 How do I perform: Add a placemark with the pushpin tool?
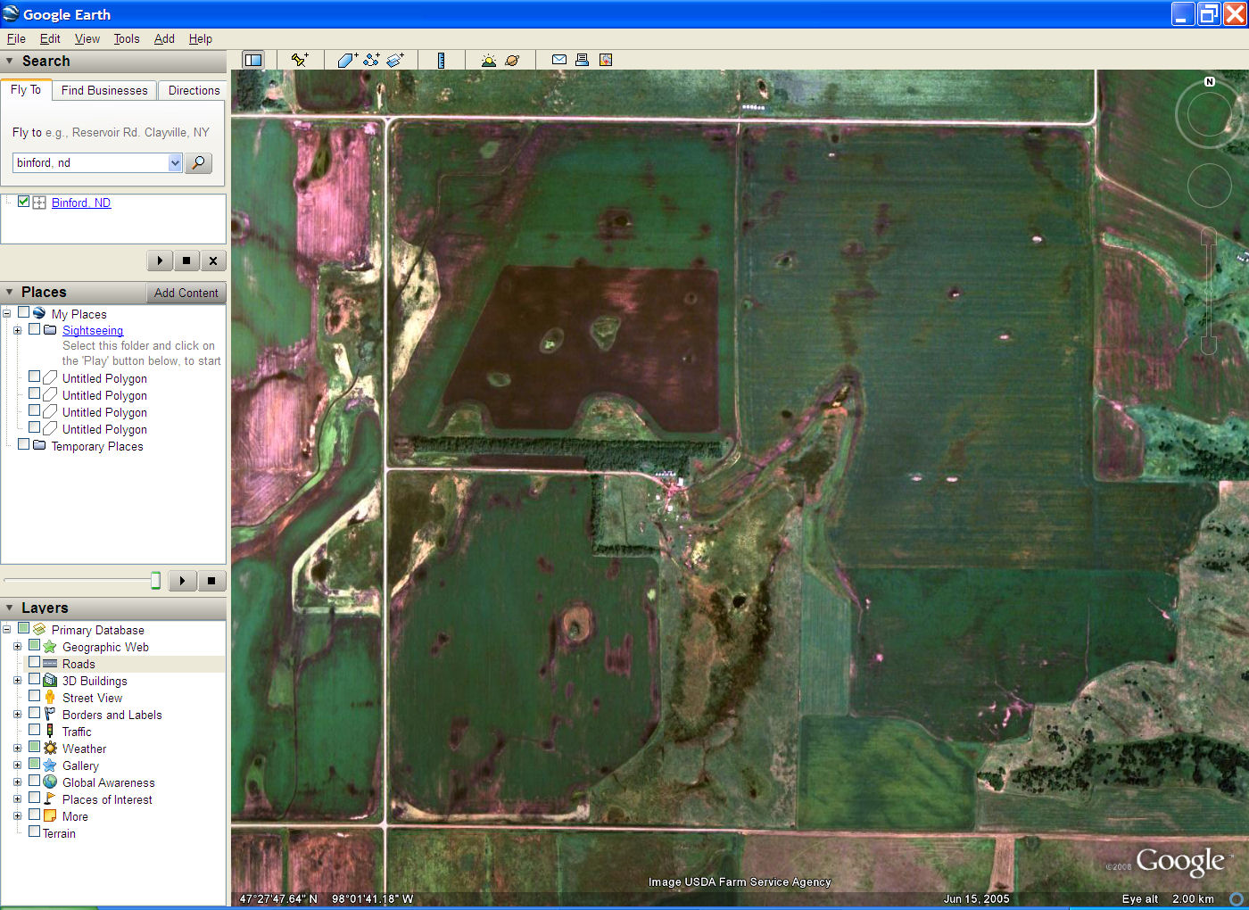point(300,60)
